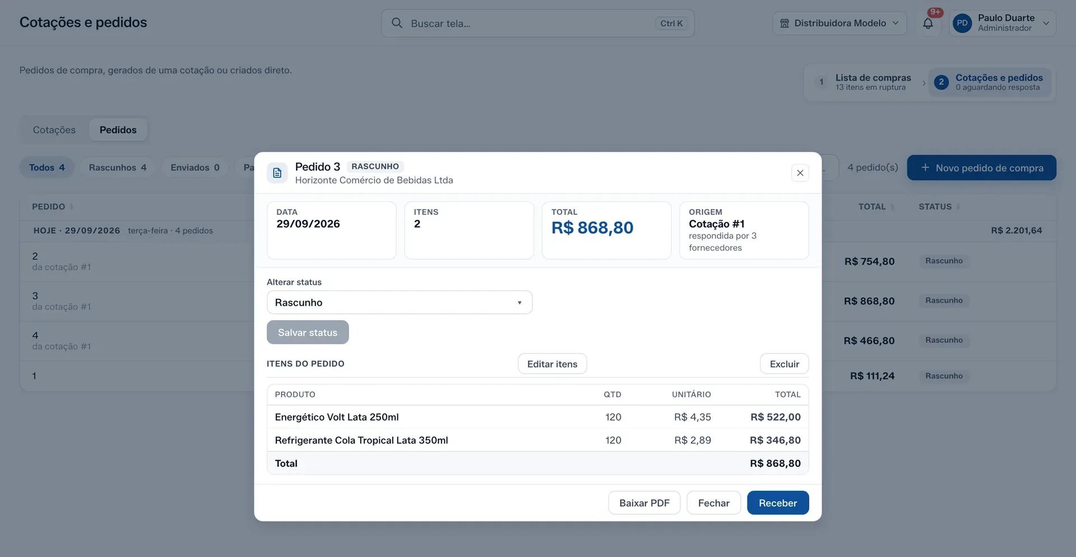Go to step 2 Cotações e pedidos
This screenshot has width=1076, height=557.
(990, 82)
